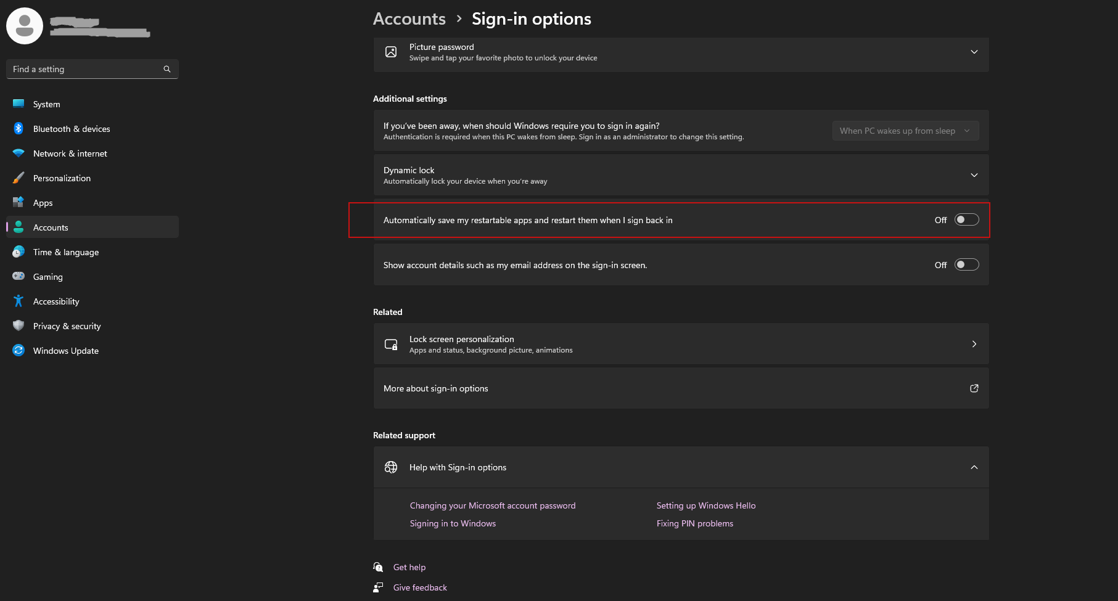Viewport: 1118px width, 601px height.
Task: Collapse Help with Sign-in options
Action: [x=974, y=467]
